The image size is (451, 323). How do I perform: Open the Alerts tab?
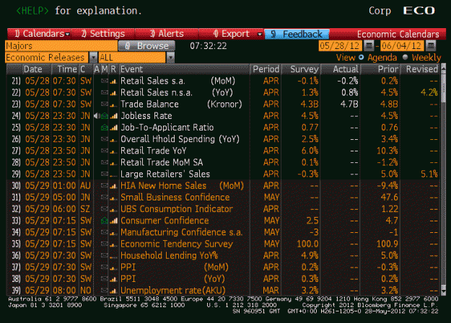click(x=167, y=34)
